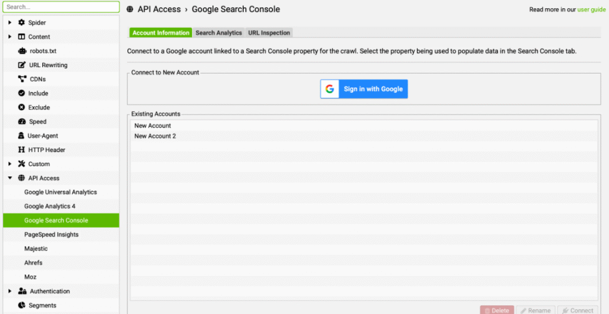Click the Include checkmark icon
Image resolution: width=609 pixels, height=314 pixels.
click(22, 93)
